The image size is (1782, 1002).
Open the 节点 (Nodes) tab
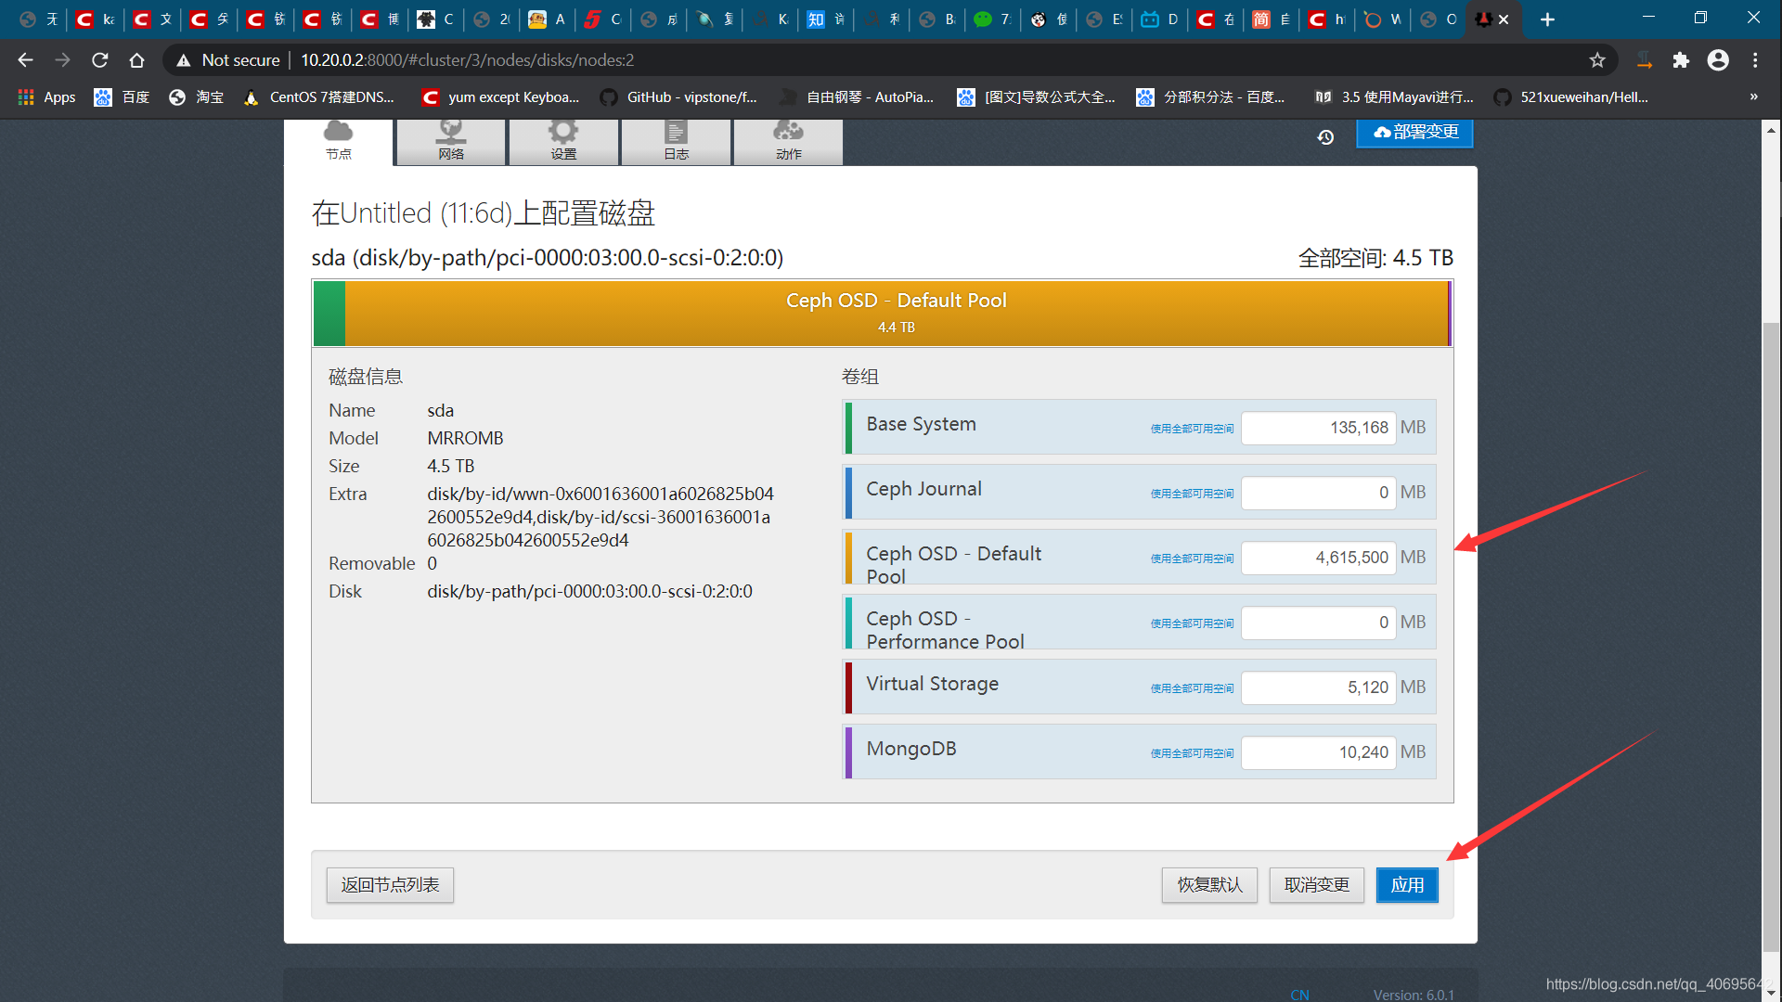(339, 142)
